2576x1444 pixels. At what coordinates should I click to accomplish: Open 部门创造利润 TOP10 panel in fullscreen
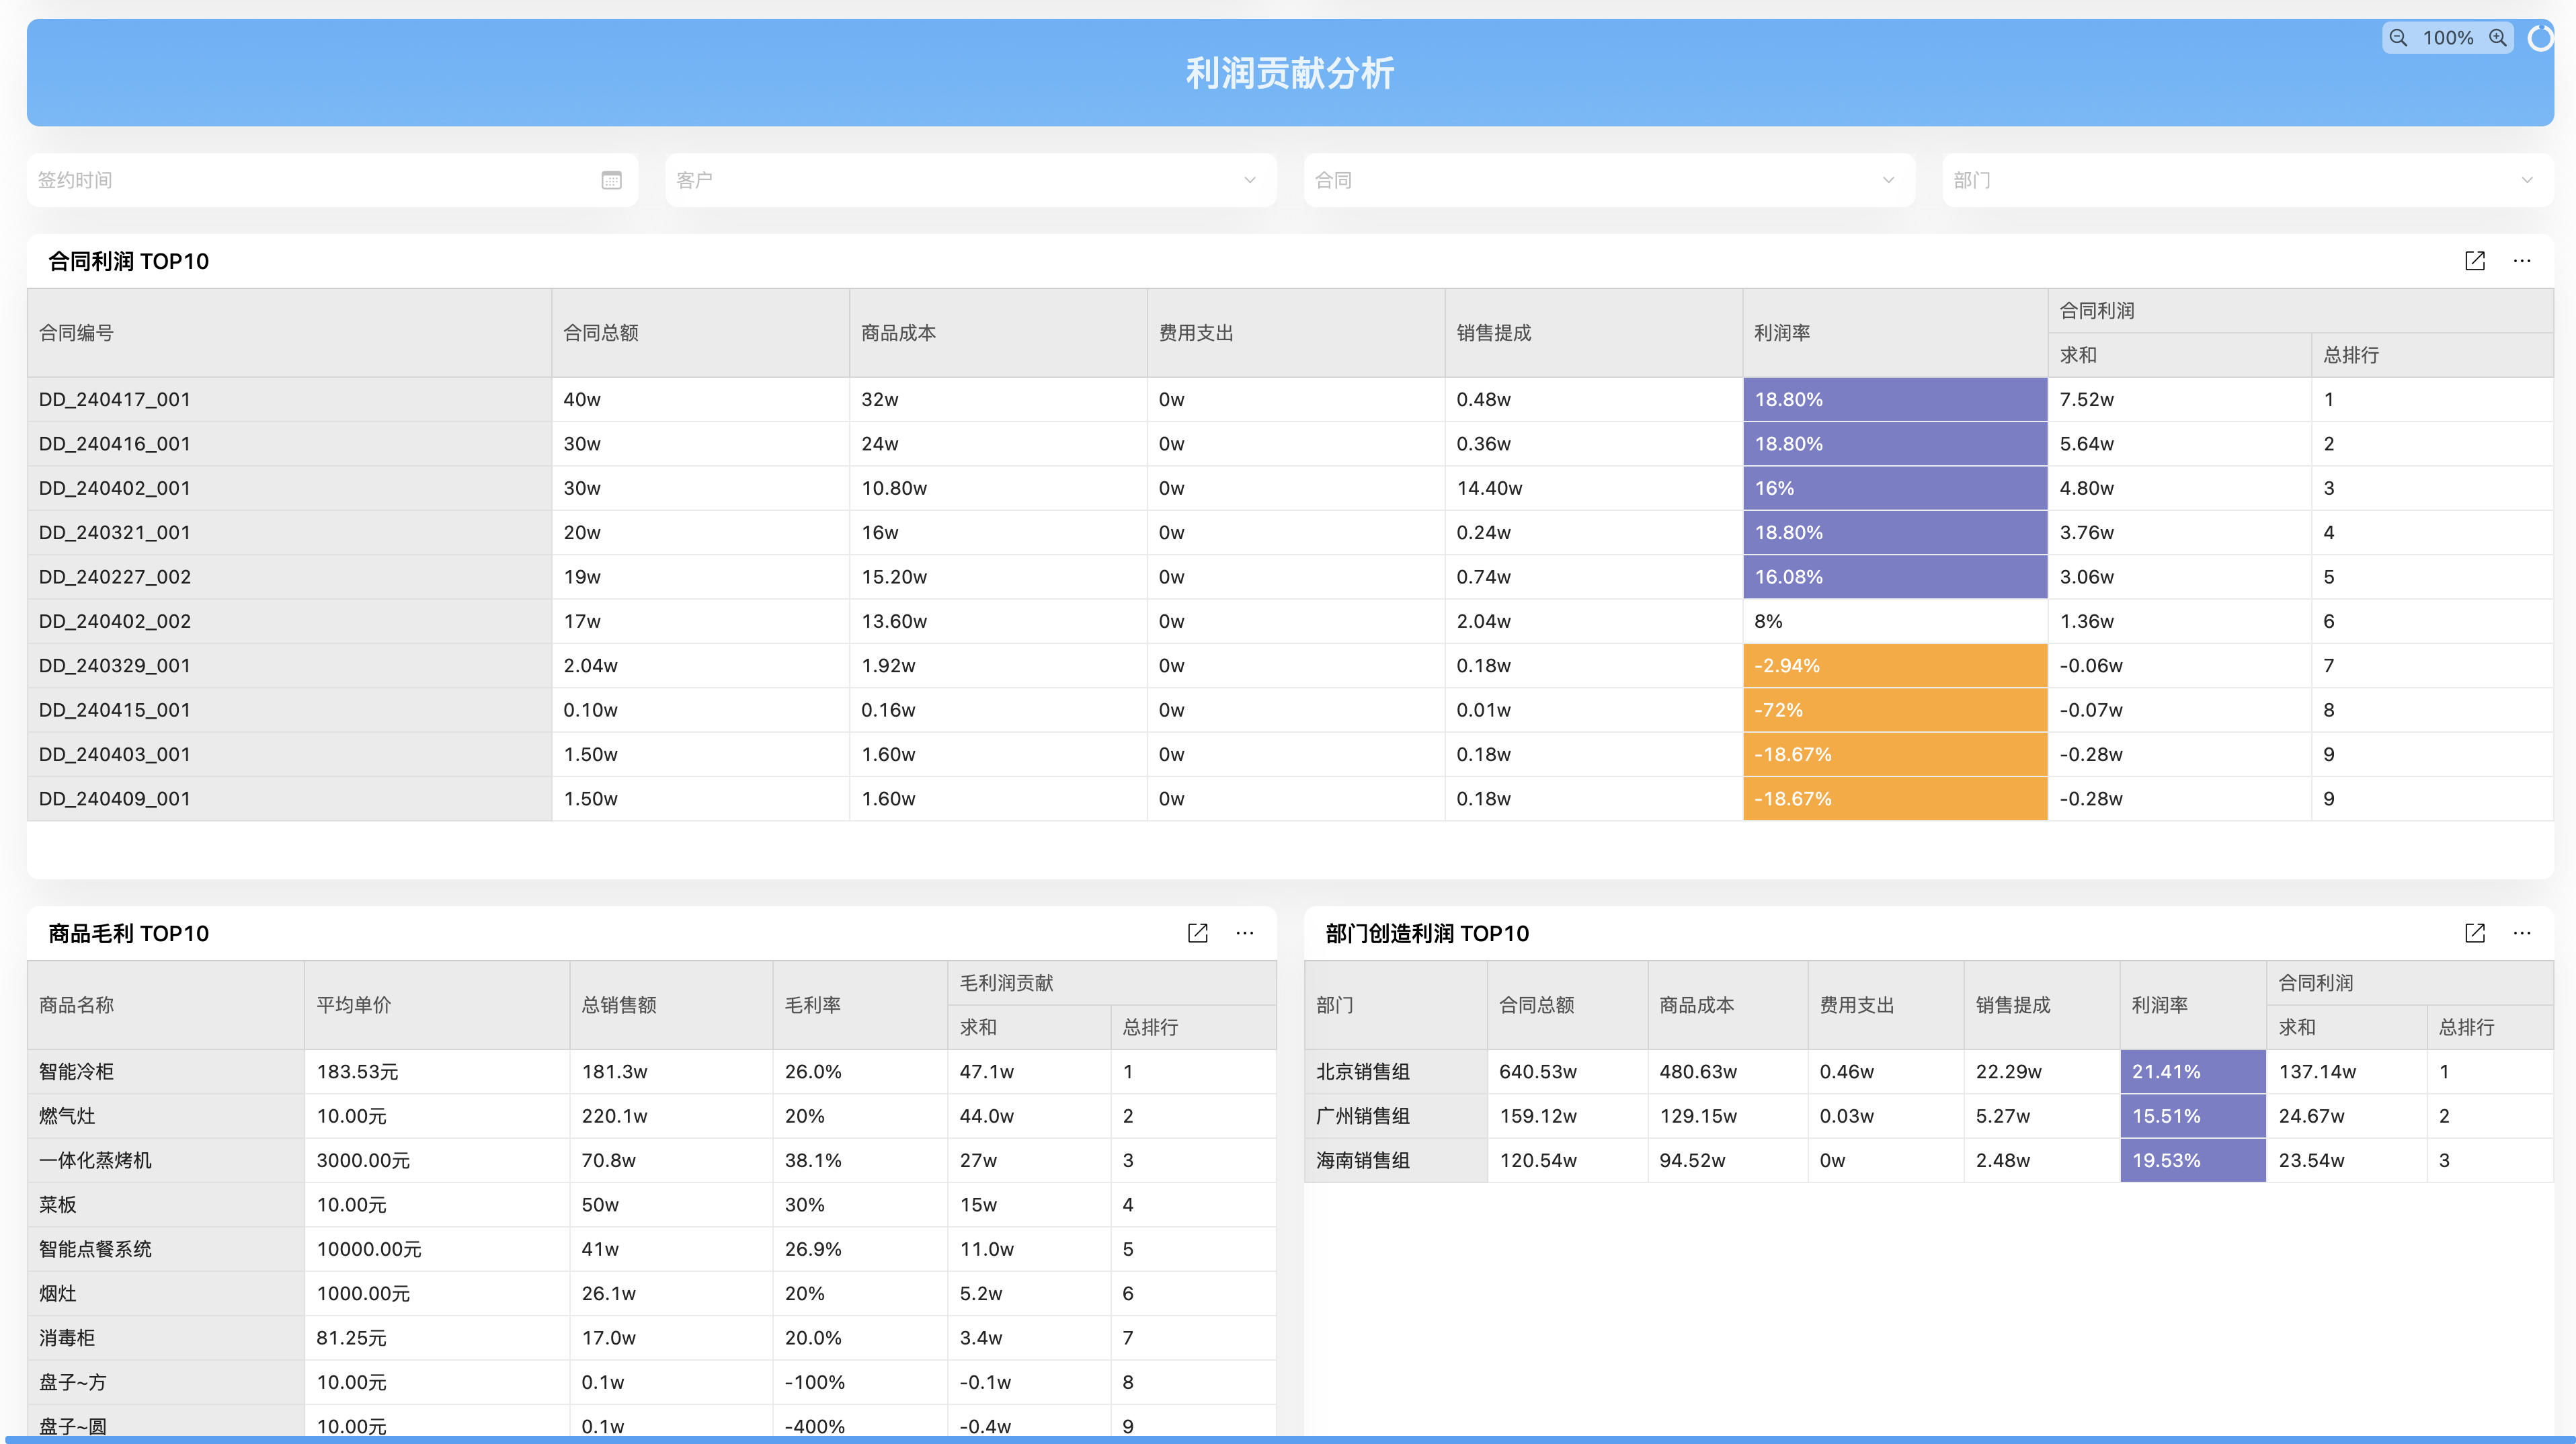[2475, 933]
